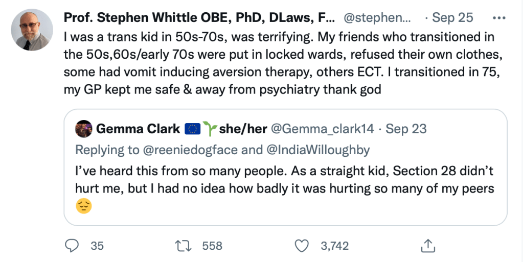Image resolution: width=523 pixels, height=262 pixels.
Task: Like the tweet with heart icon
Action: tap(303, 246)
